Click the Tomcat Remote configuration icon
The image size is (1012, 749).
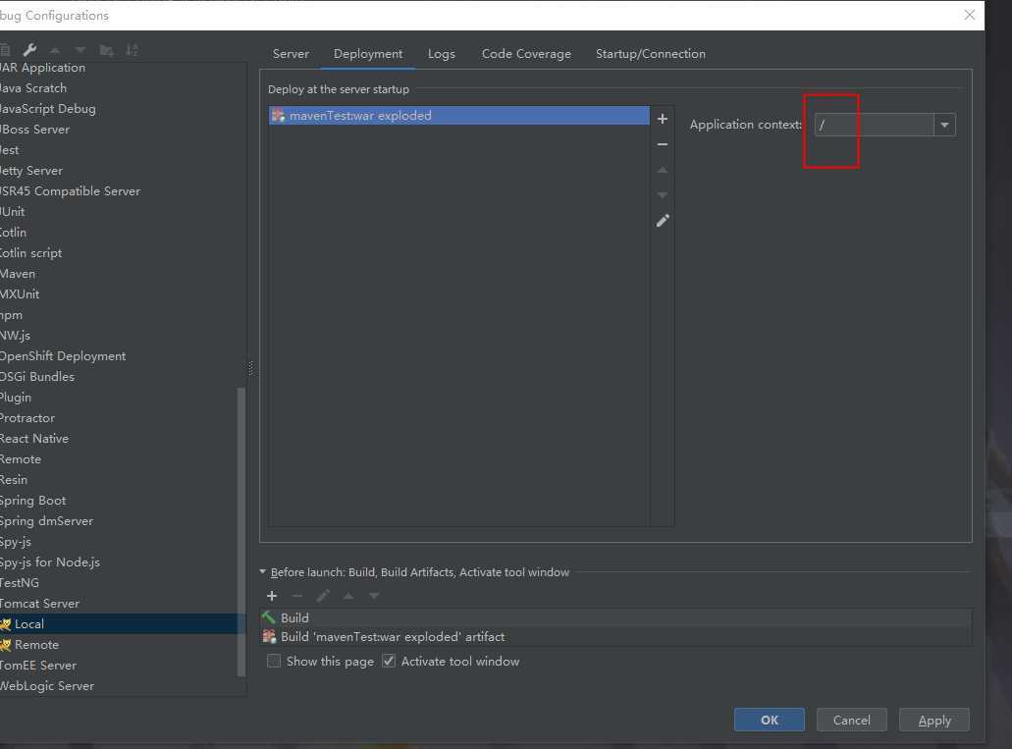(6, 645)
